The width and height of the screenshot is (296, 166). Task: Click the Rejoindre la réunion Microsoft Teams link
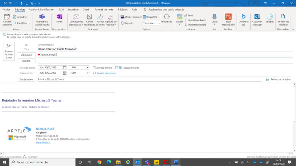[32, 100]
